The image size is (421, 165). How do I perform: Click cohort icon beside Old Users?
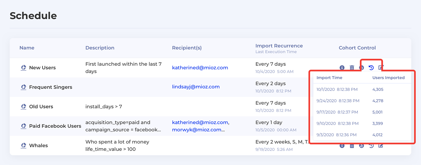24,107
